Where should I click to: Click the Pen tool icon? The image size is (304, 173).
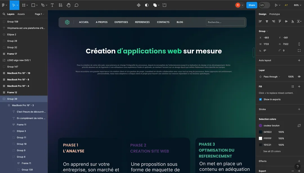click(43, 5)
